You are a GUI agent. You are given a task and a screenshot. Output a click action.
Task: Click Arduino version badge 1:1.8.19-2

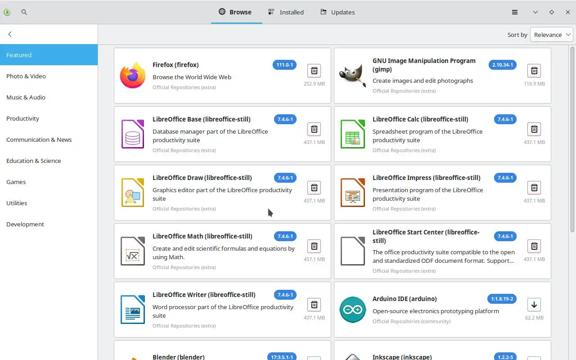click(502, 299)
